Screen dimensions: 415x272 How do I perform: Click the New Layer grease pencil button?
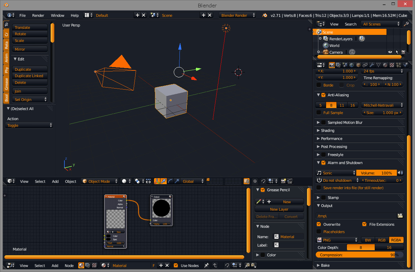(x=279, y=209)
